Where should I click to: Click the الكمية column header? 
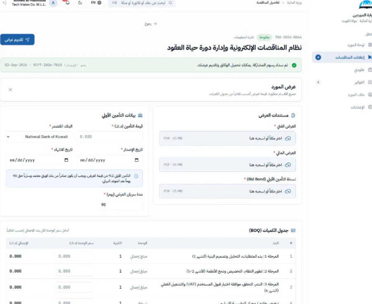pos(117,243)
